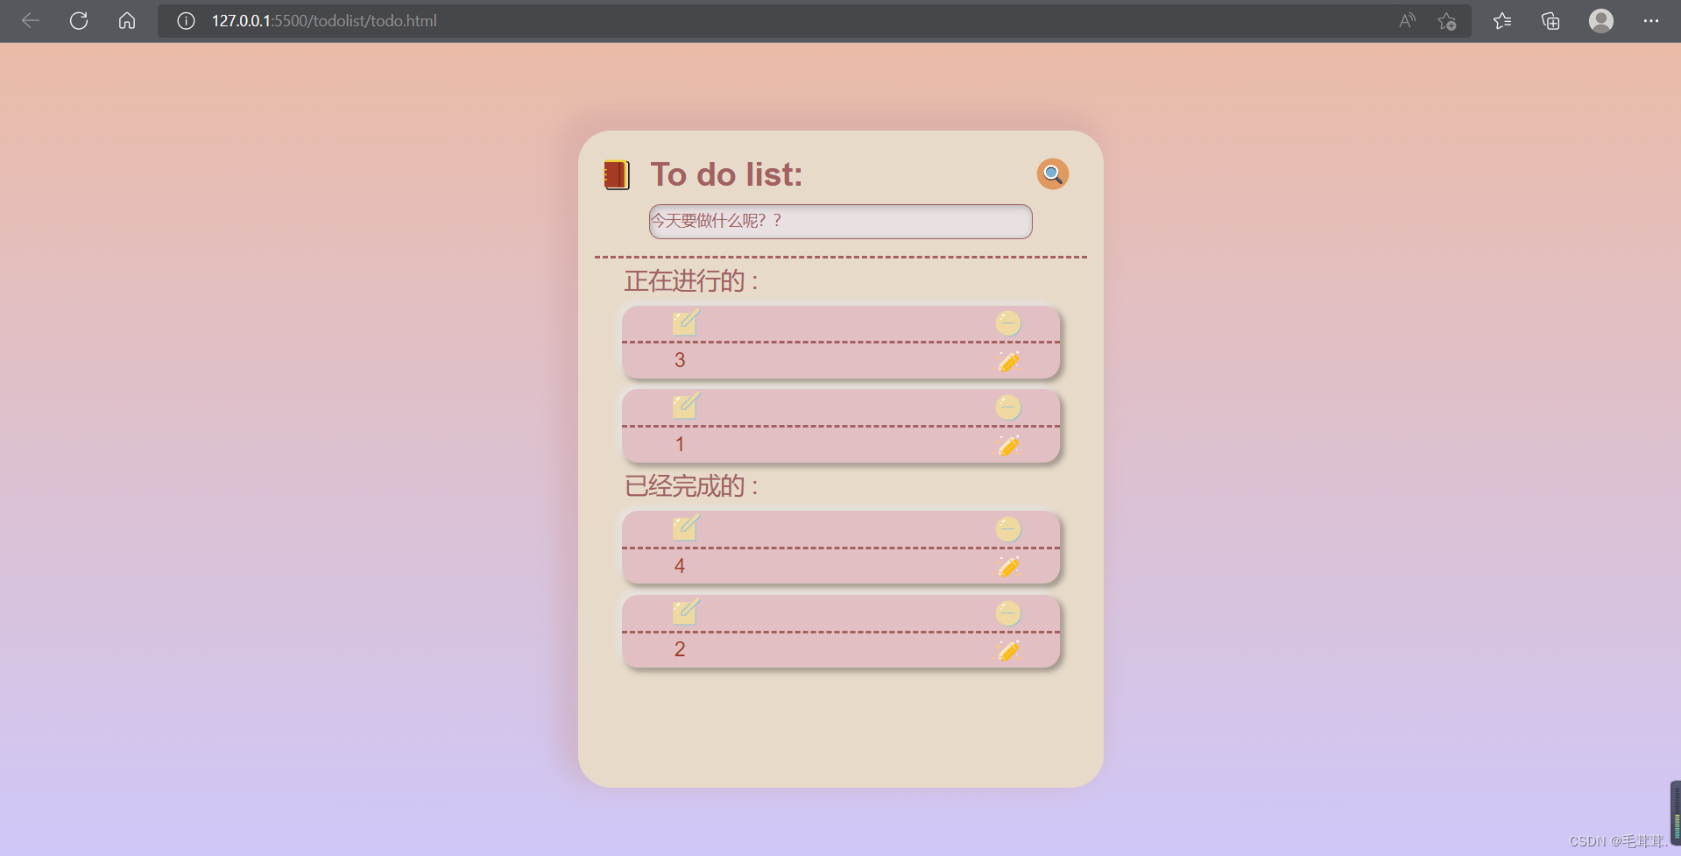Toggle the memo checkbox on task "1"

point(685,406)
